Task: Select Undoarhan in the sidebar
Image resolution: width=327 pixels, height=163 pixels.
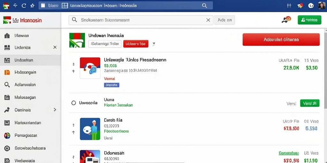Action: coord(30,60)
